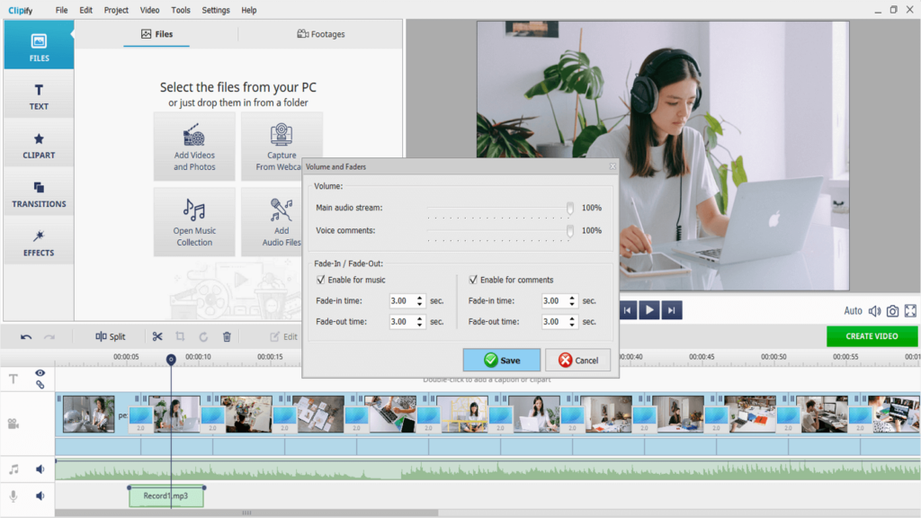
Task: Uncheck Enable for music checkbox
Action: point(321,280)
